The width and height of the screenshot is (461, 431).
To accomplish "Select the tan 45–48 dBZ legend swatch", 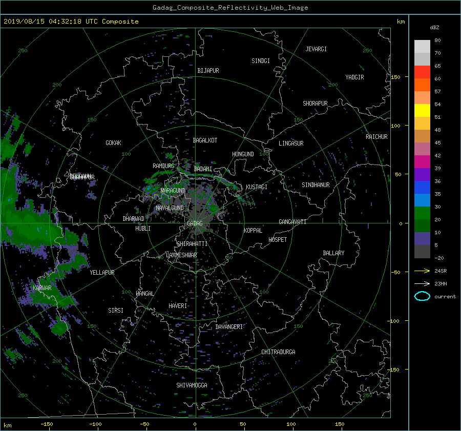I will pos(422,136).
